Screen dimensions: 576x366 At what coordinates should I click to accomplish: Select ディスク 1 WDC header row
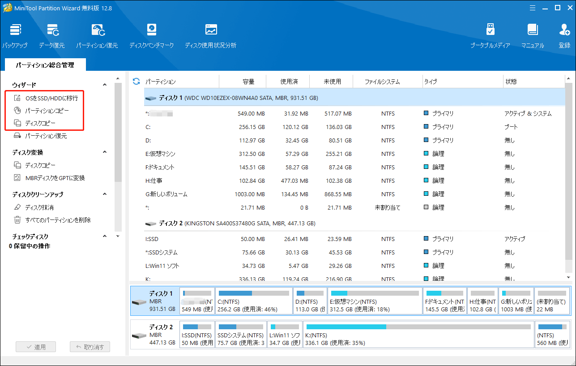tap(354, 97)
